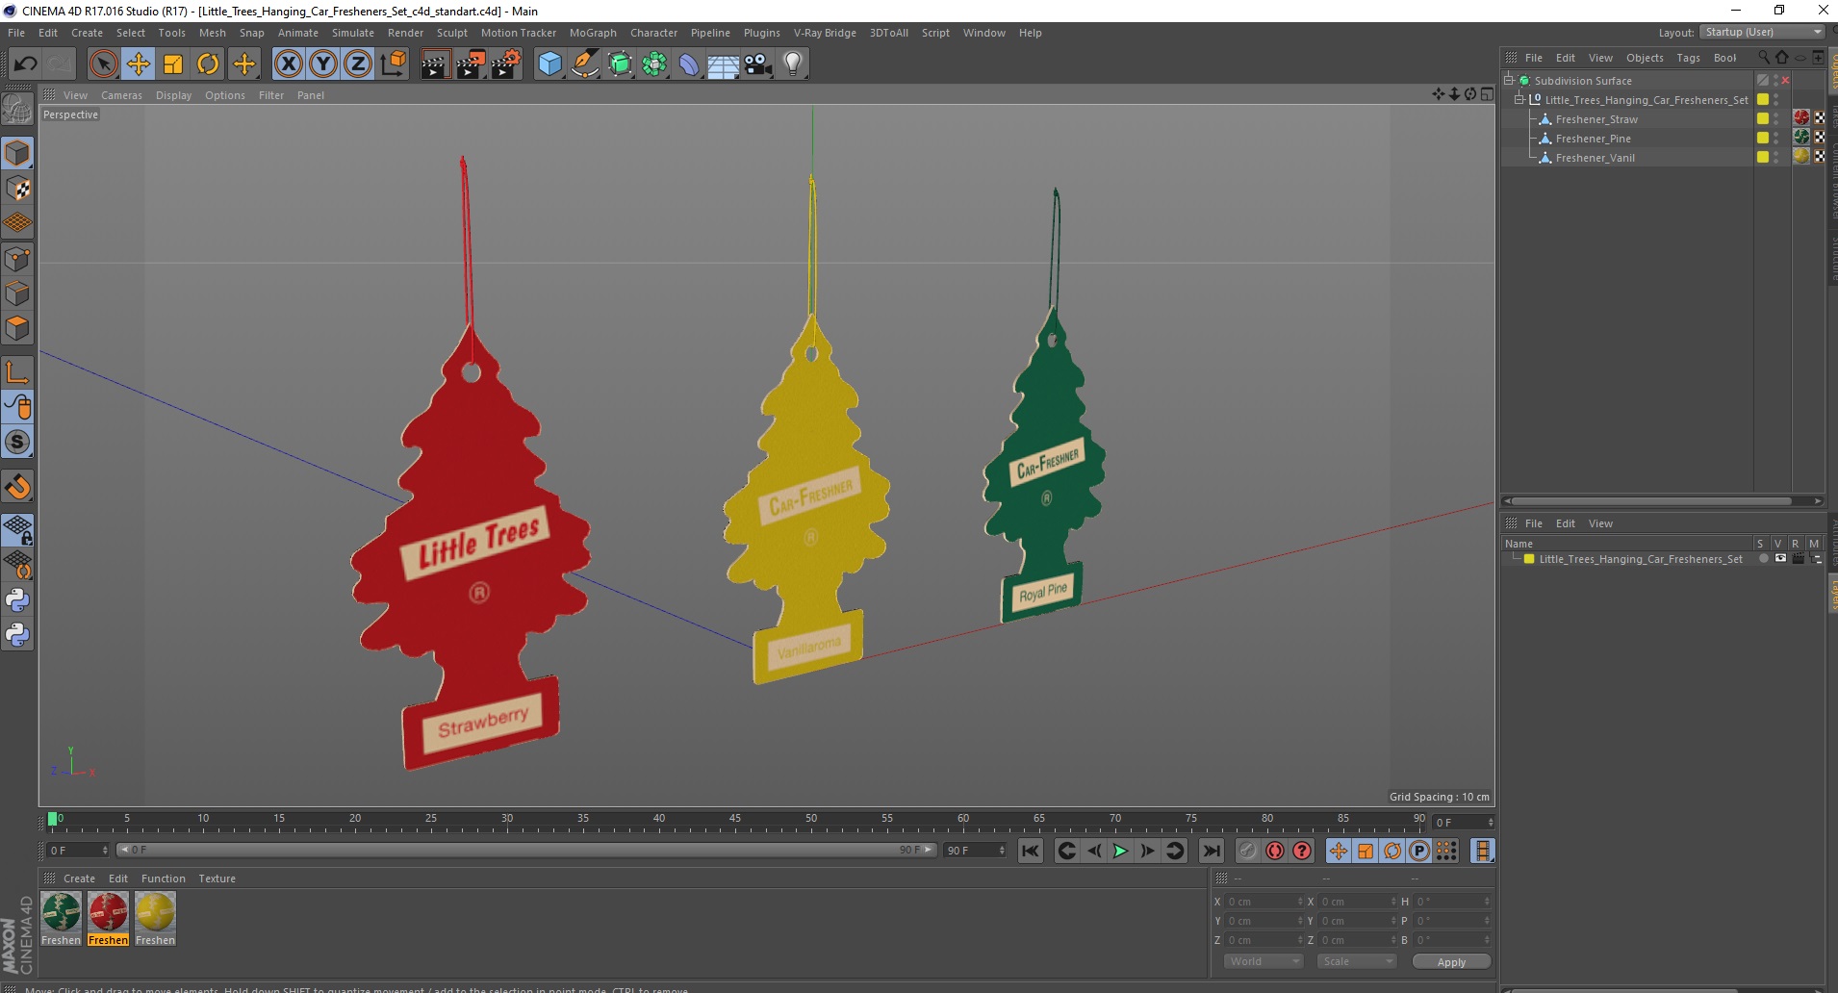
Task: Click the X position input field
Action: point(1264,902)
